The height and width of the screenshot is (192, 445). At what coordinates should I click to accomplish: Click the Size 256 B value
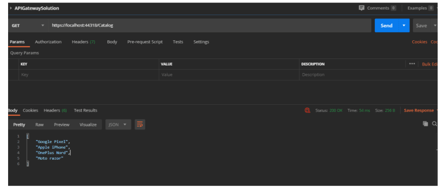pos(390,110)
